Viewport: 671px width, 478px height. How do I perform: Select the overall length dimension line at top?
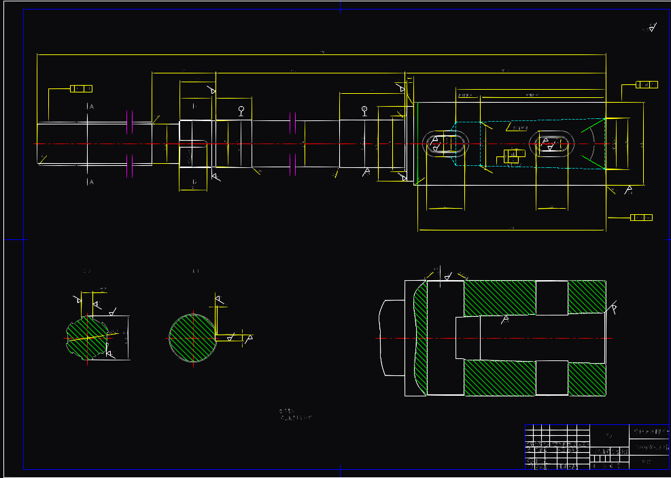tap(322, 55)
